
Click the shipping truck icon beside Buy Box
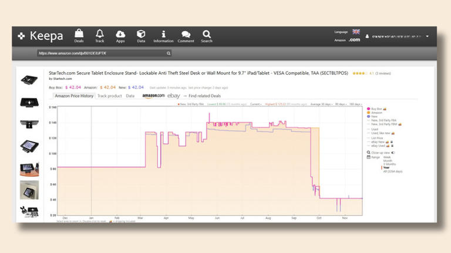point(385,109)
